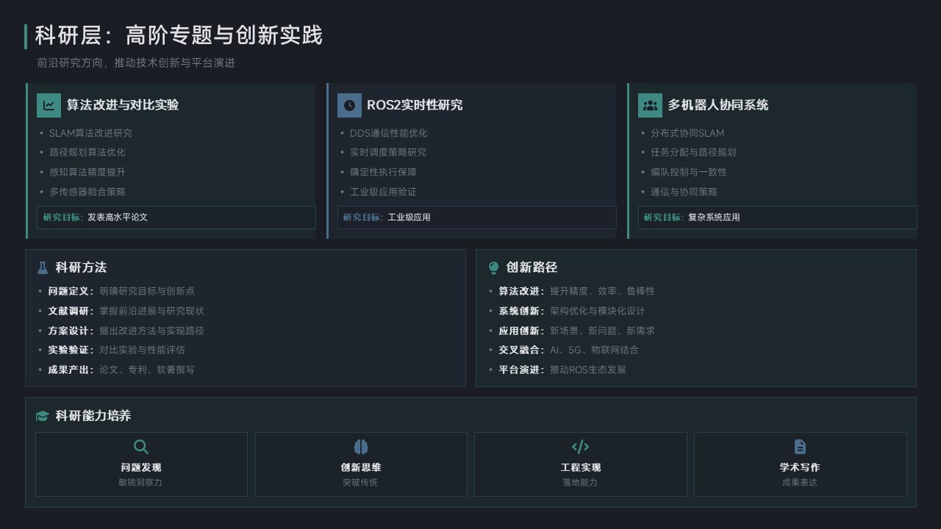The image size is (941, 529).
Task: Click the slide title 科研层：高阶专题与创新实践
Action: tap(179, 35)
